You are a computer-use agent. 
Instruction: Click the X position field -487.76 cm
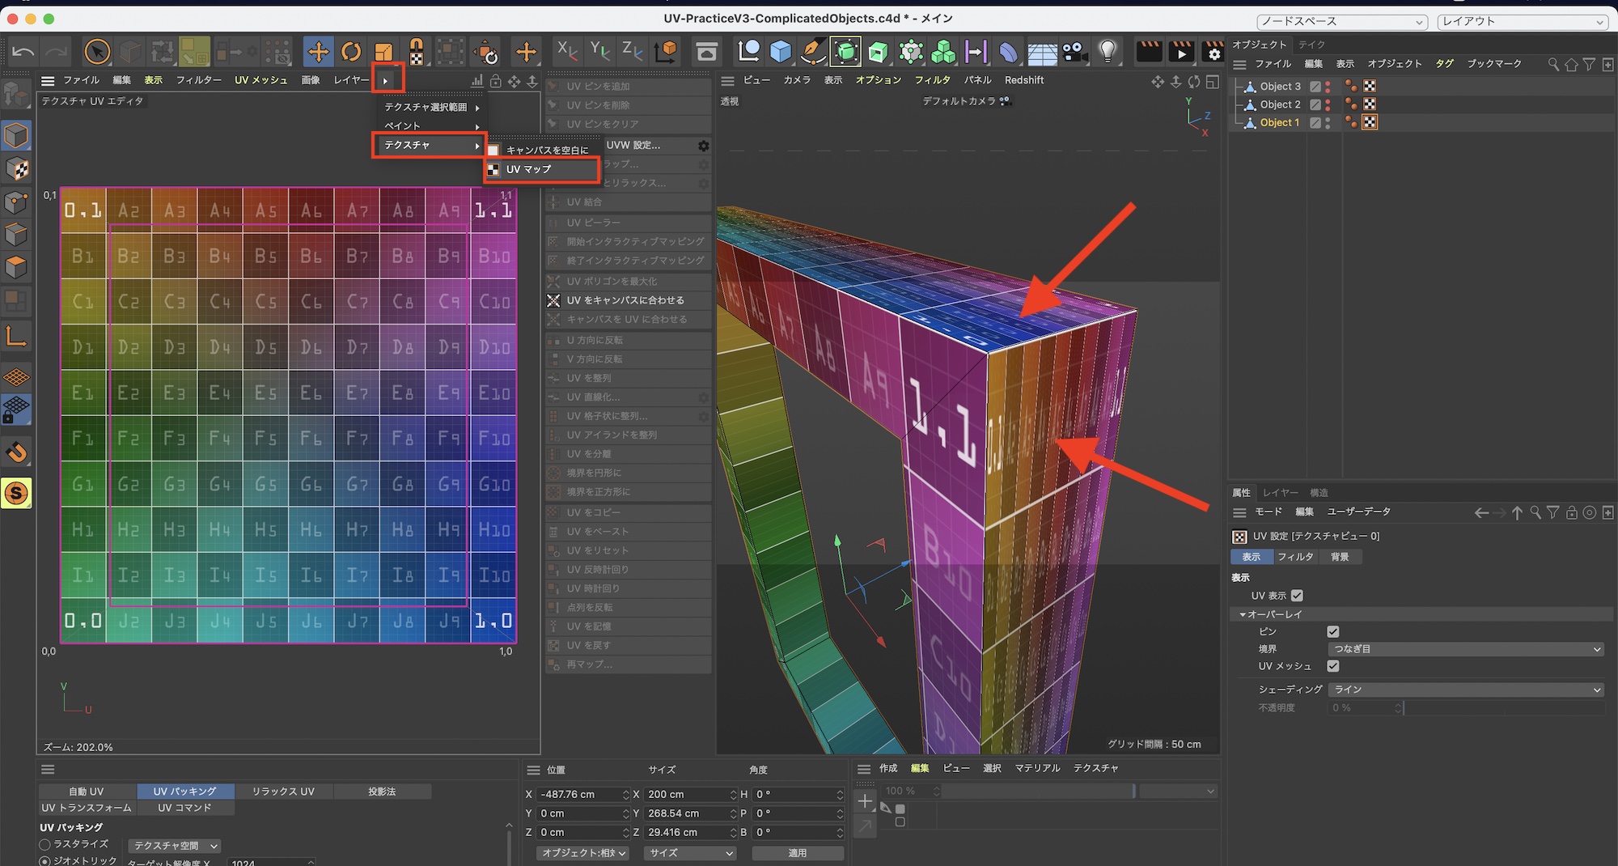coord(576,795)
